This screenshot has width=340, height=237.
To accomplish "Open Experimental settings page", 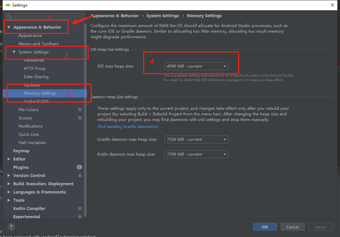I will click(26, 217).
